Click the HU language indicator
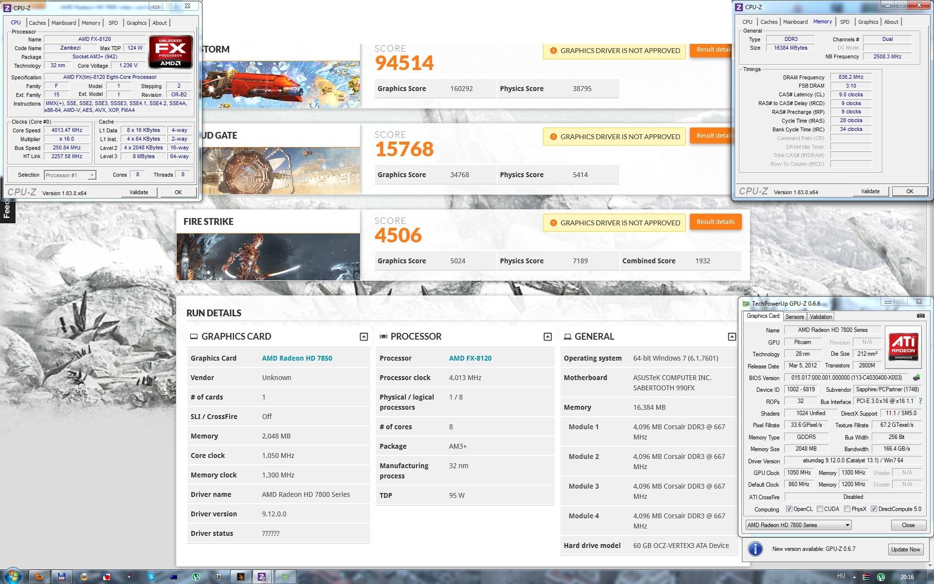Image resolution: width=934 pixels, height=584 pixels. [x=841, y=576]
